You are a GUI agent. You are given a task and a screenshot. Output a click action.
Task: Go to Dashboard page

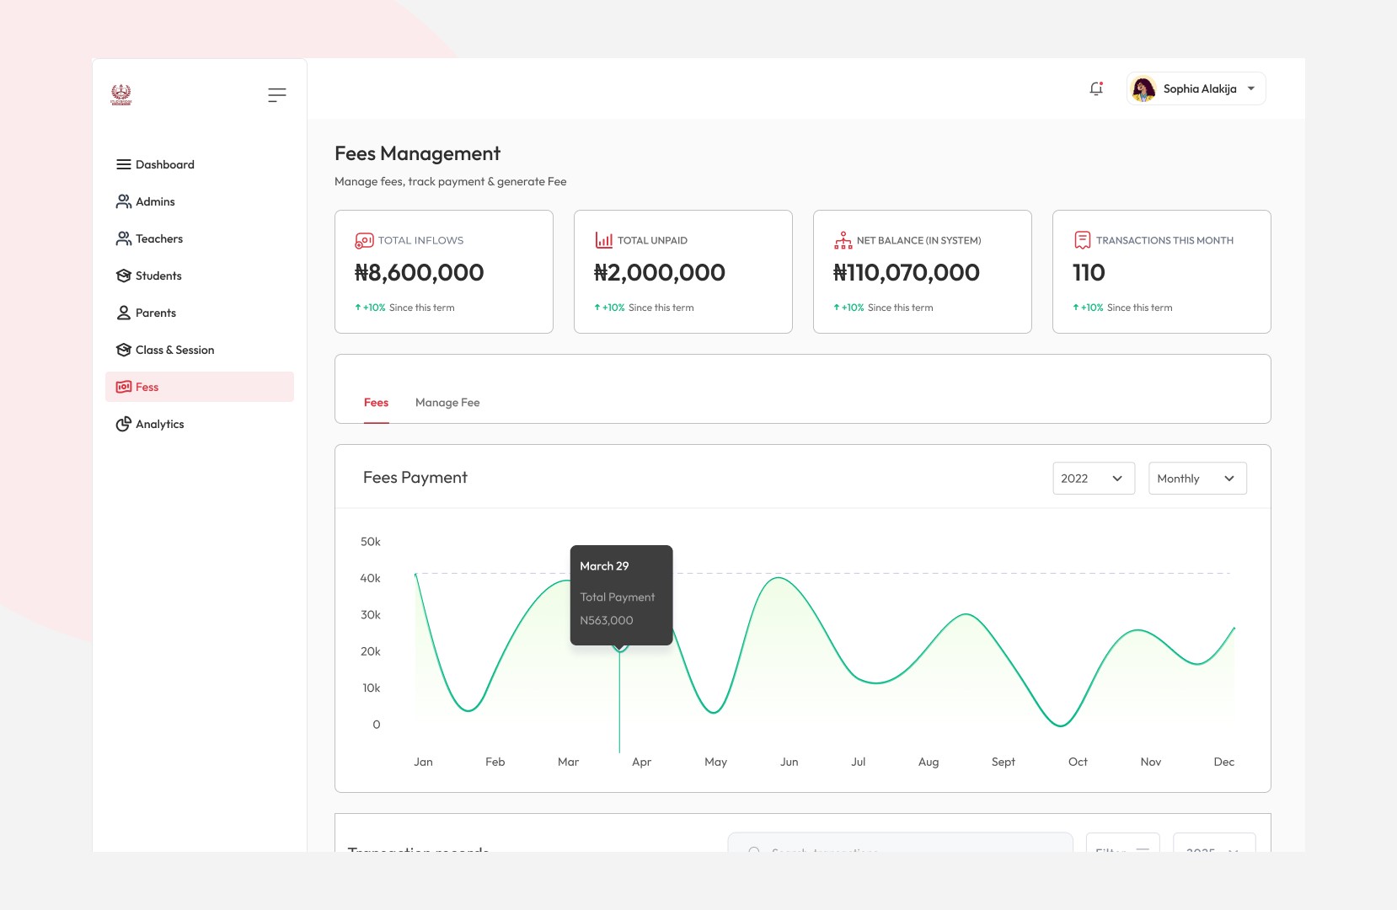[x=200, y=164]
